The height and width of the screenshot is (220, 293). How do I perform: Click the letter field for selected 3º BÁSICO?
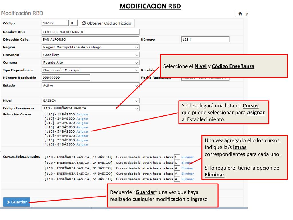(177, 168)
